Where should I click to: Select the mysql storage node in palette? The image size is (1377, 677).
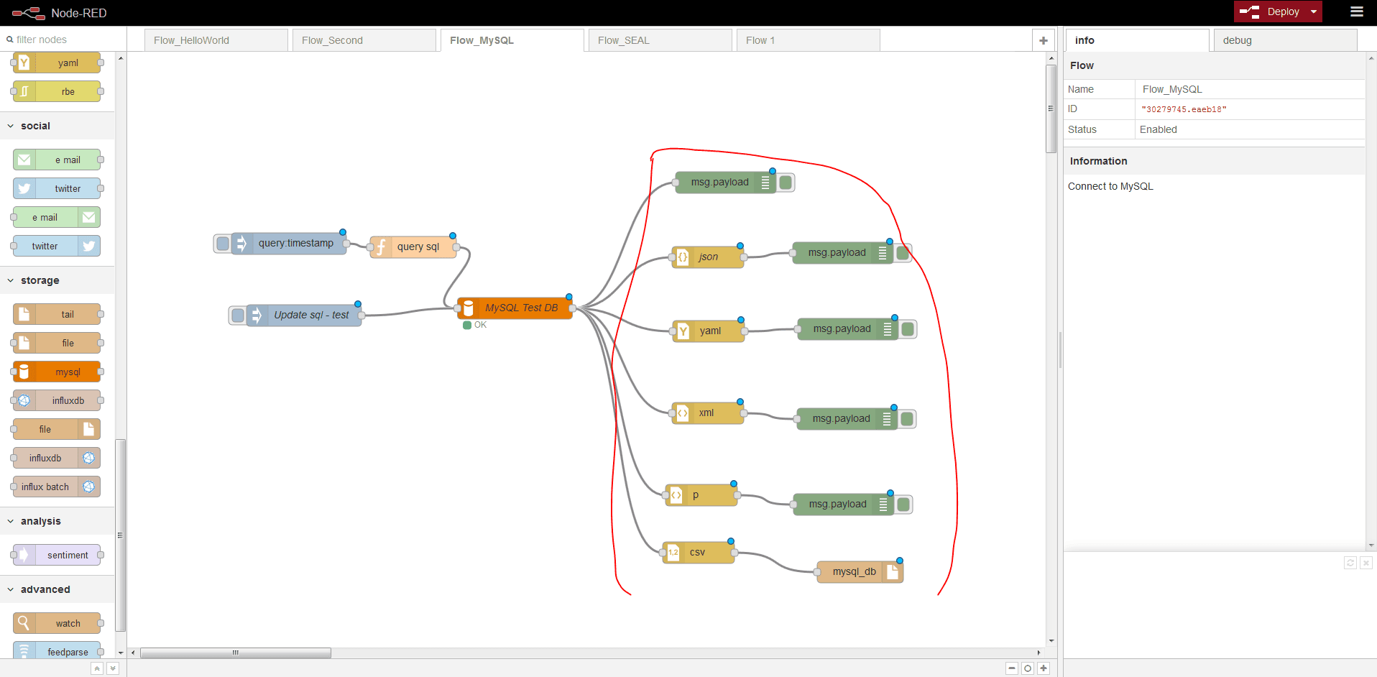(57, 372)
